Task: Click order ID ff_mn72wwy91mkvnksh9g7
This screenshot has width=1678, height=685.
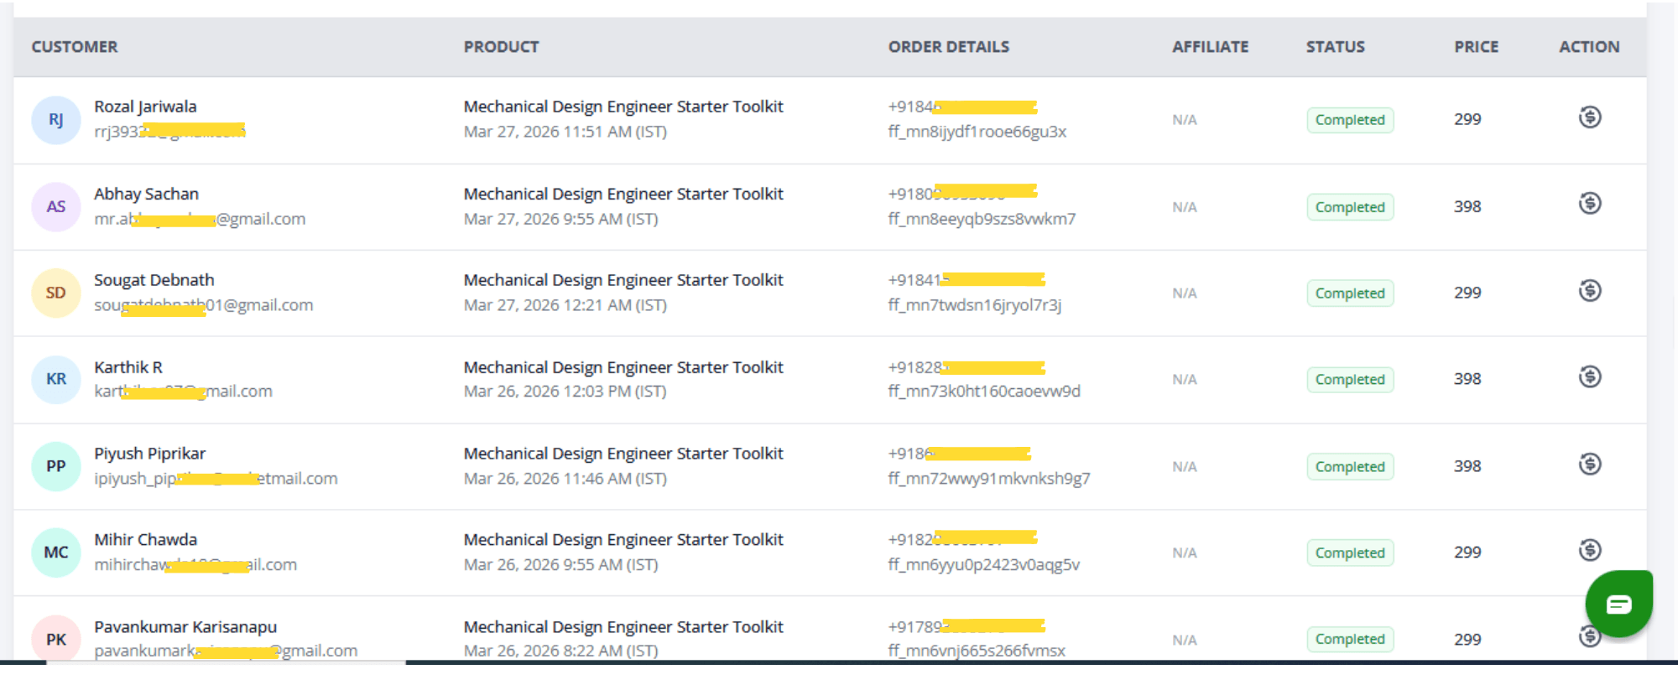Action: [988, 479]
